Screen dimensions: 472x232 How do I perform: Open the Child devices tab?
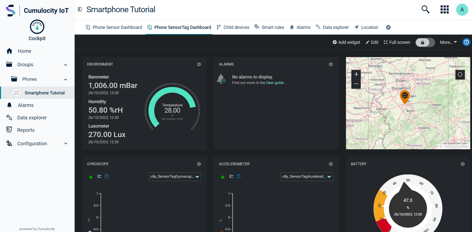(233, 27)
